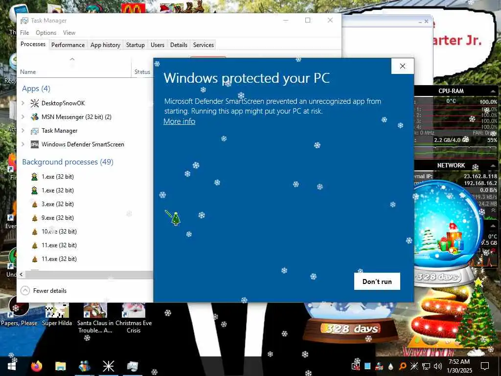
Task: Select the Task Manager process row icon
Action: pyautogui.click(x=35, y=130)
